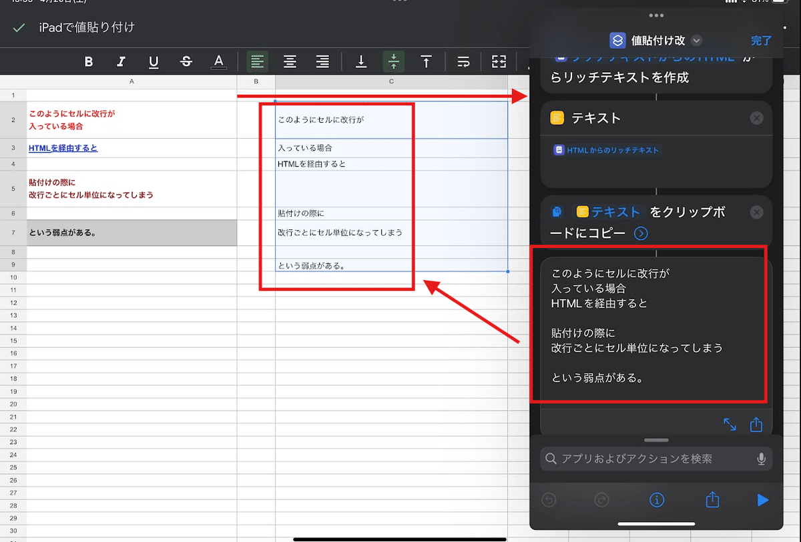Image resolution: width=801 pixels, height=542 pixels.
Task: Select center horizontal alignment
Action: (x=290, y=62)
